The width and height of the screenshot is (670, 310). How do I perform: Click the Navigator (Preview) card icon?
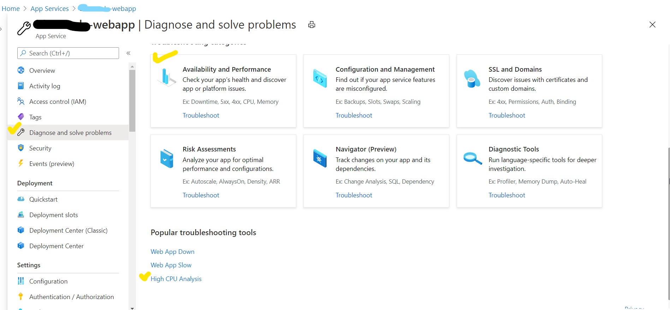click(x=320, y=159)
